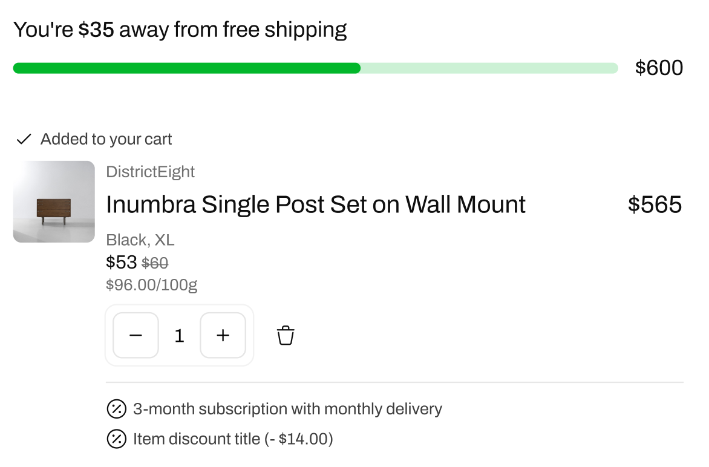The image size is (709, 467).
Task: Remove item using the trash icon
Action: [286, 335]
